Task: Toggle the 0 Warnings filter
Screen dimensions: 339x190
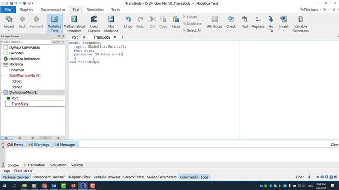Action: click(x=39, y=145)
